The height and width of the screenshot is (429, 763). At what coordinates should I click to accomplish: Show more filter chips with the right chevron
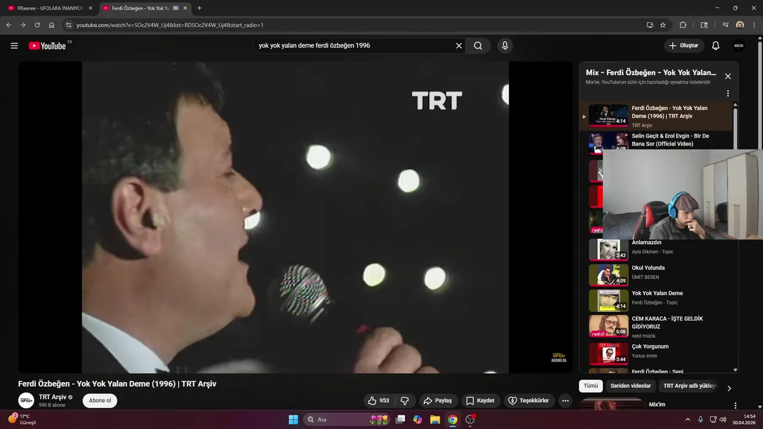coord(729,388)
